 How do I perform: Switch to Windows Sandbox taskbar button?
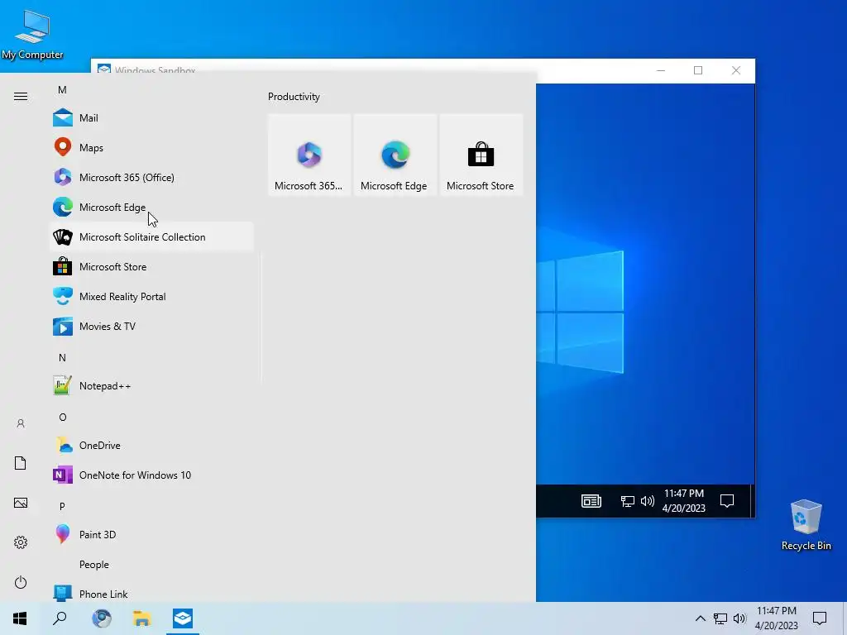[183, 618]
